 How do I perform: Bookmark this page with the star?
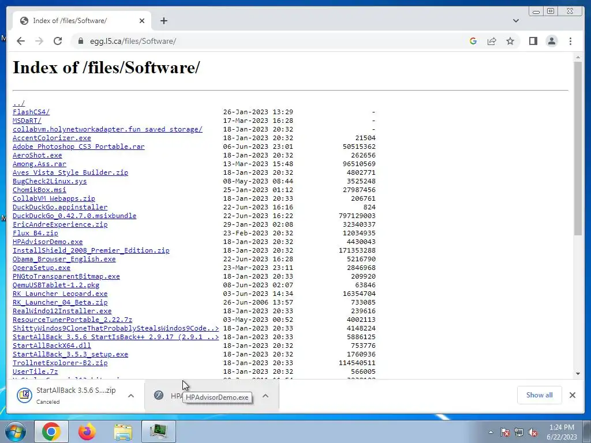(510, 41)
